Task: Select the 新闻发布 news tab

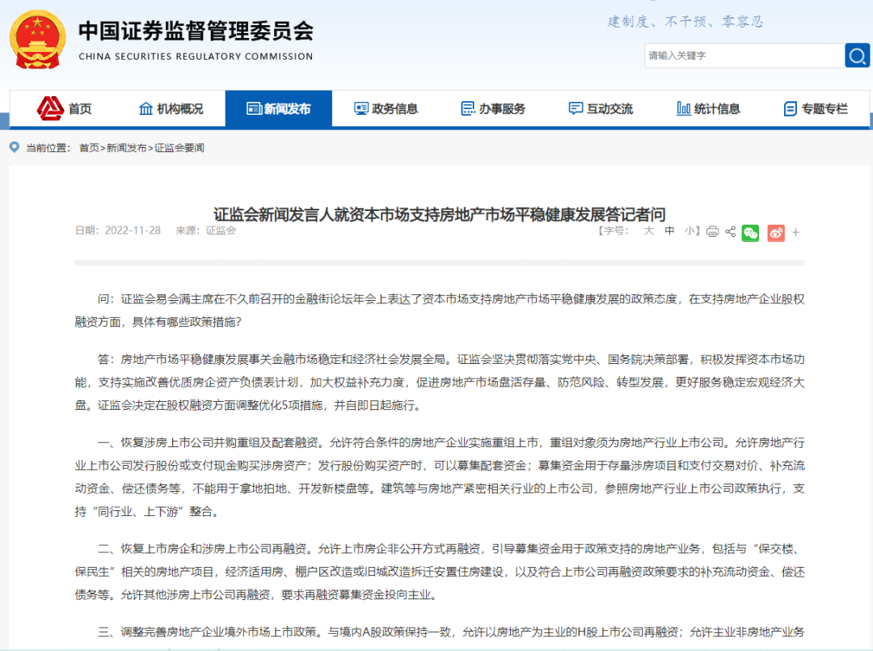Action: point(278,108)
